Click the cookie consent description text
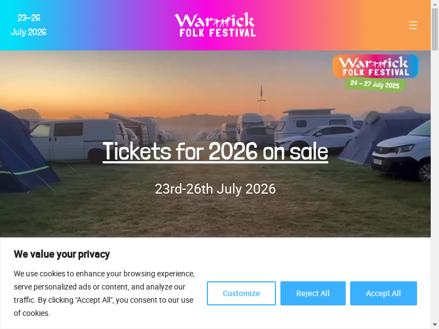Image resolution: width=439 pixels, height=329 pixels. pyautogui.click(x=104, y=293)
